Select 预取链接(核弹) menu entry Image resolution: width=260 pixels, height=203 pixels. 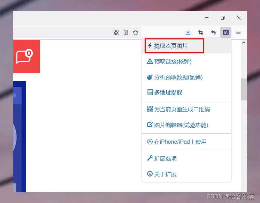tap(186, 62)
